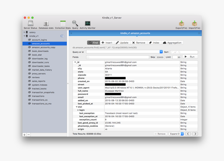The height and width of the screenshot is (161, 224).
Task: Click into the Fields input
Action: (x=117, y=57)
